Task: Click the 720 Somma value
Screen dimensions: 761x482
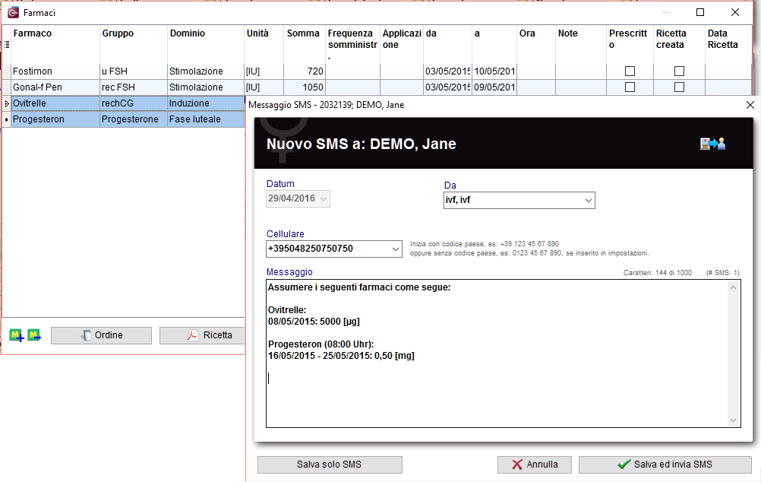Action: pyautogui.click(x=305, y=71)
